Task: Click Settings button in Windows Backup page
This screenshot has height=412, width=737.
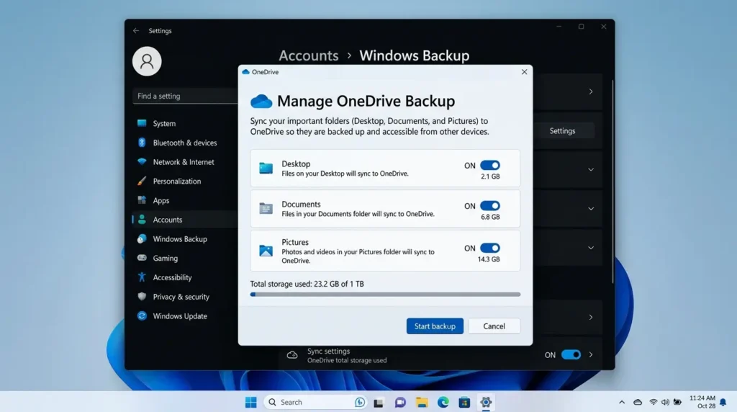Action: click(562, 131)
